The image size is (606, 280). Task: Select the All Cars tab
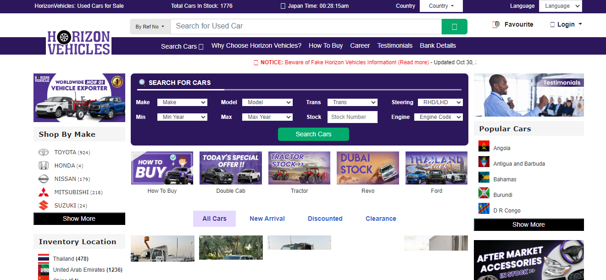pyautogui.click(x=214, y=218)
